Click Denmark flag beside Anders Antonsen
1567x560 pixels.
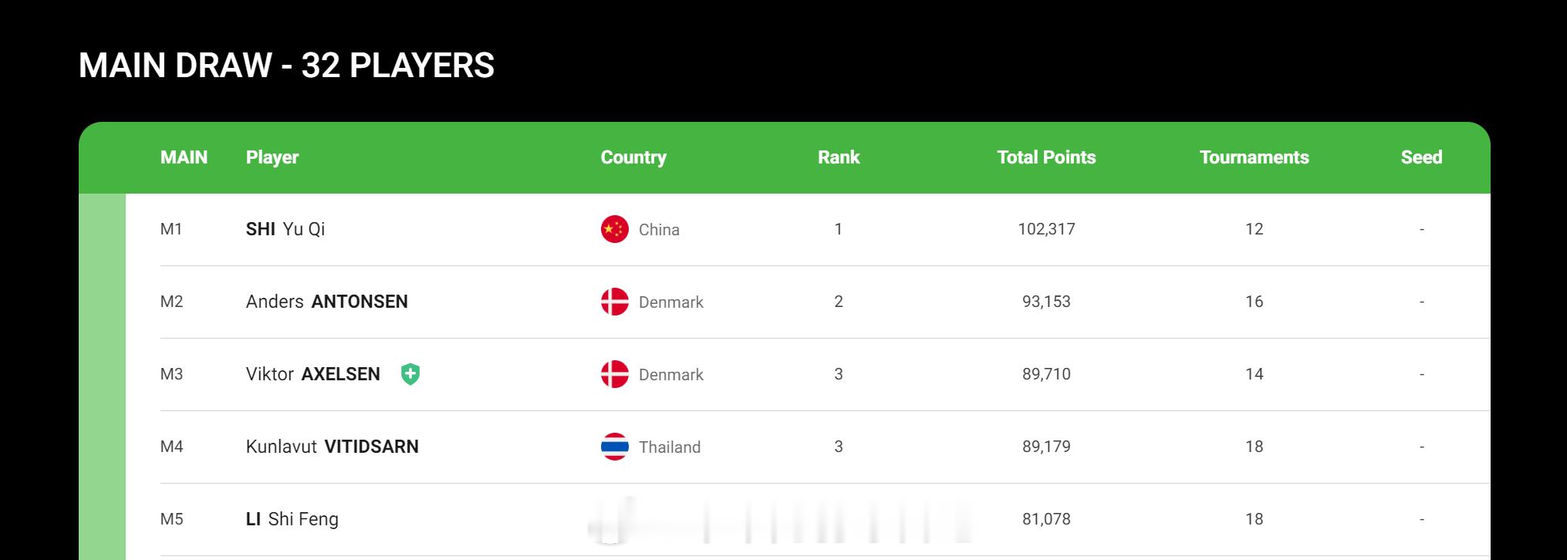615,302
